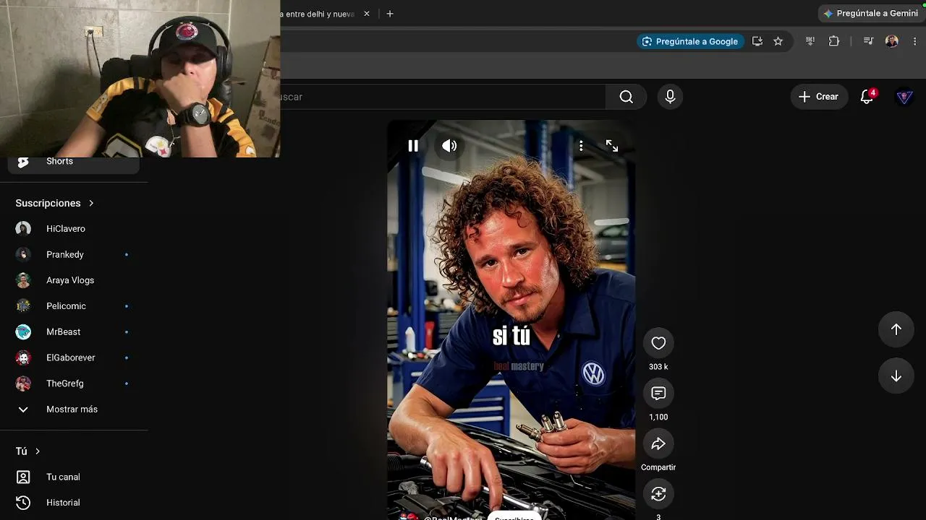The image size is (926, 520).
Task: Open the Short's three-dot options menu
Action: click(581, 146)
